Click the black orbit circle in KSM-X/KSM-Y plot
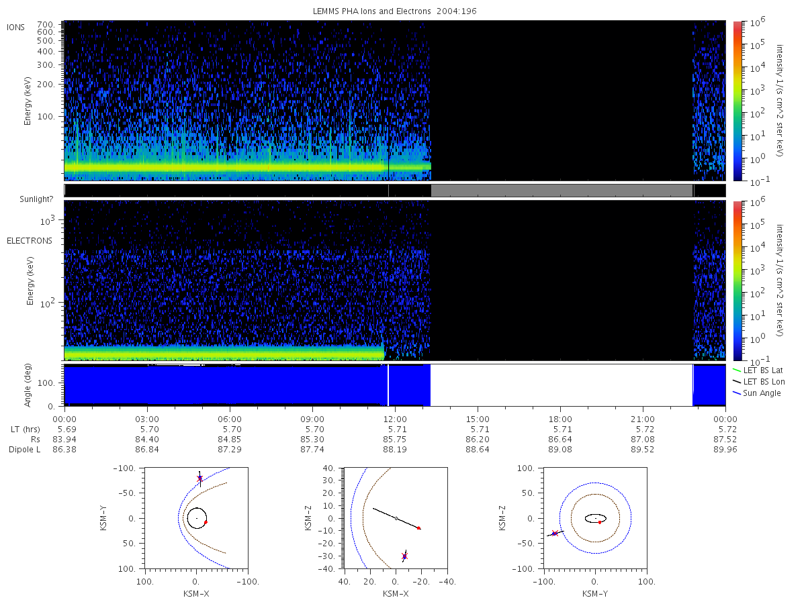Viewport: 806px width, 604px height. pos(196,518)
